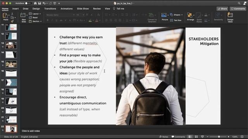The height and width of the screenshot is (139, 248).
Task: Cut selection with the scissors icon
Action: (12, 14)
